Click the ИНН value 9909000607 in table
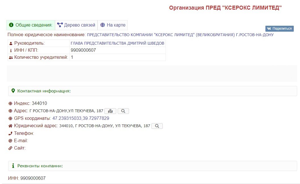 pos(83,50)
